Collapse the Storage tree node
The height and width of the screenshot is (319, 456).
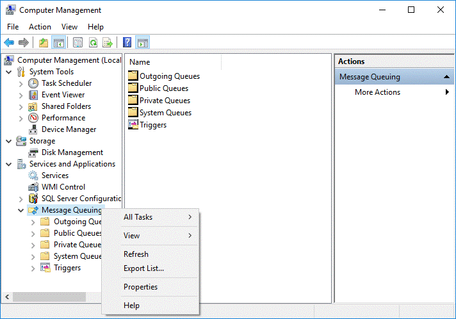[x=9, y=141]
